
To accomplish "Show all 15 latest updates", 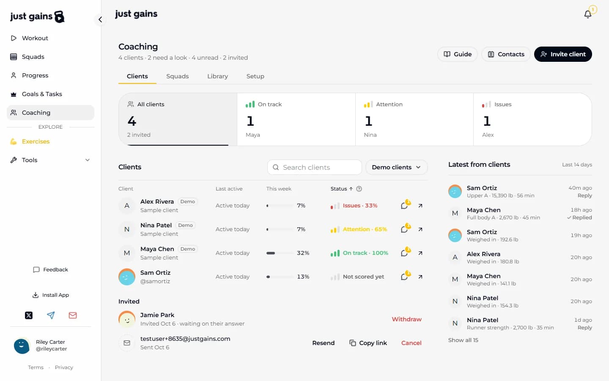I will [x=463, y=340].
